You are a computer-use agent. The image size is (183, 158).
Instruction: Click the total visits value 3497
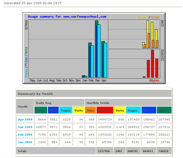(118, 151)
